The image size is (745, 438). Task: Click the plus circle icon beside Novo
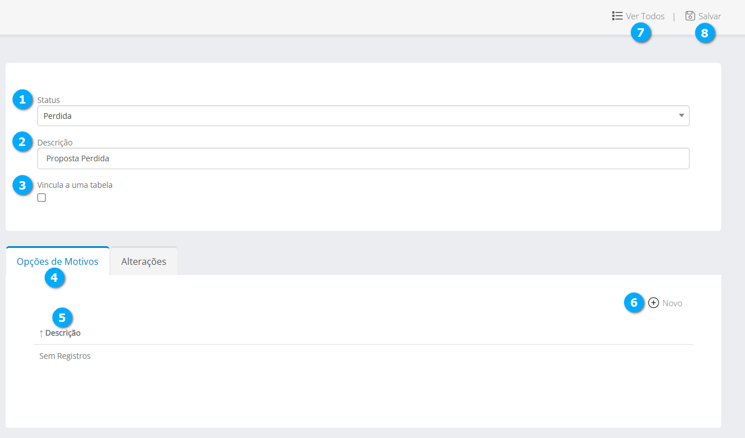pyautogui.click(x=653, y=303)
